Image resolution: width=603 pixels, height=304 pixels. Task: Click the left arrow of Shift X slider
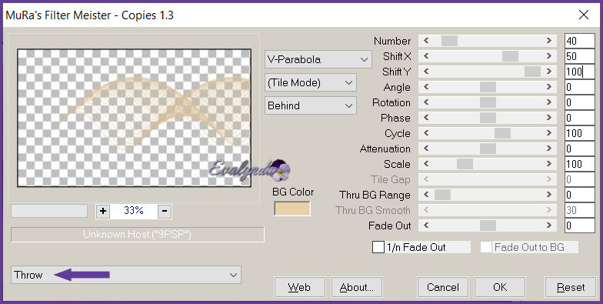click(426, 55)
